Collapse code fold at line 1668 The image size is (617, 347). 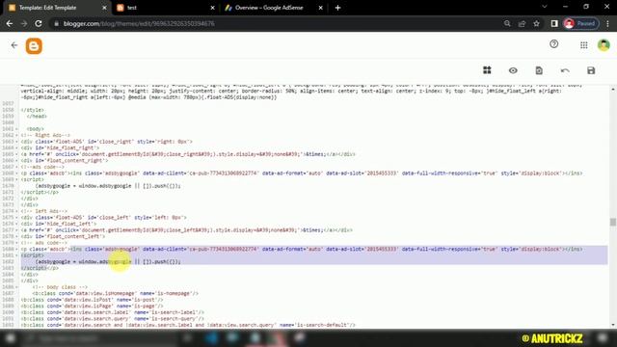click(x=17, y=173)
